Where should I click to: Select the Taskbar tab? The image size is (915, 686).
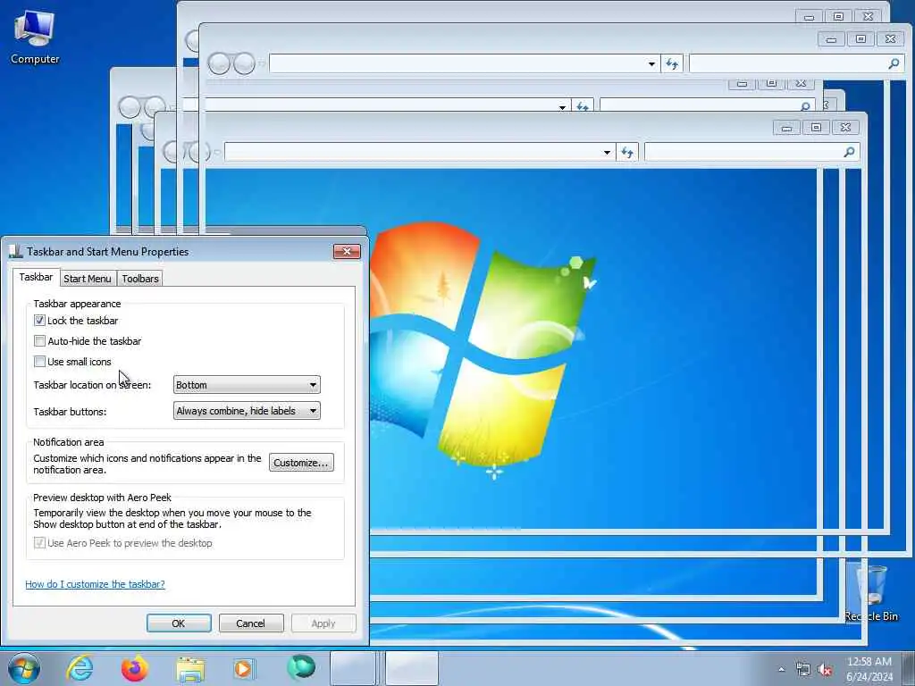[36, 277]
